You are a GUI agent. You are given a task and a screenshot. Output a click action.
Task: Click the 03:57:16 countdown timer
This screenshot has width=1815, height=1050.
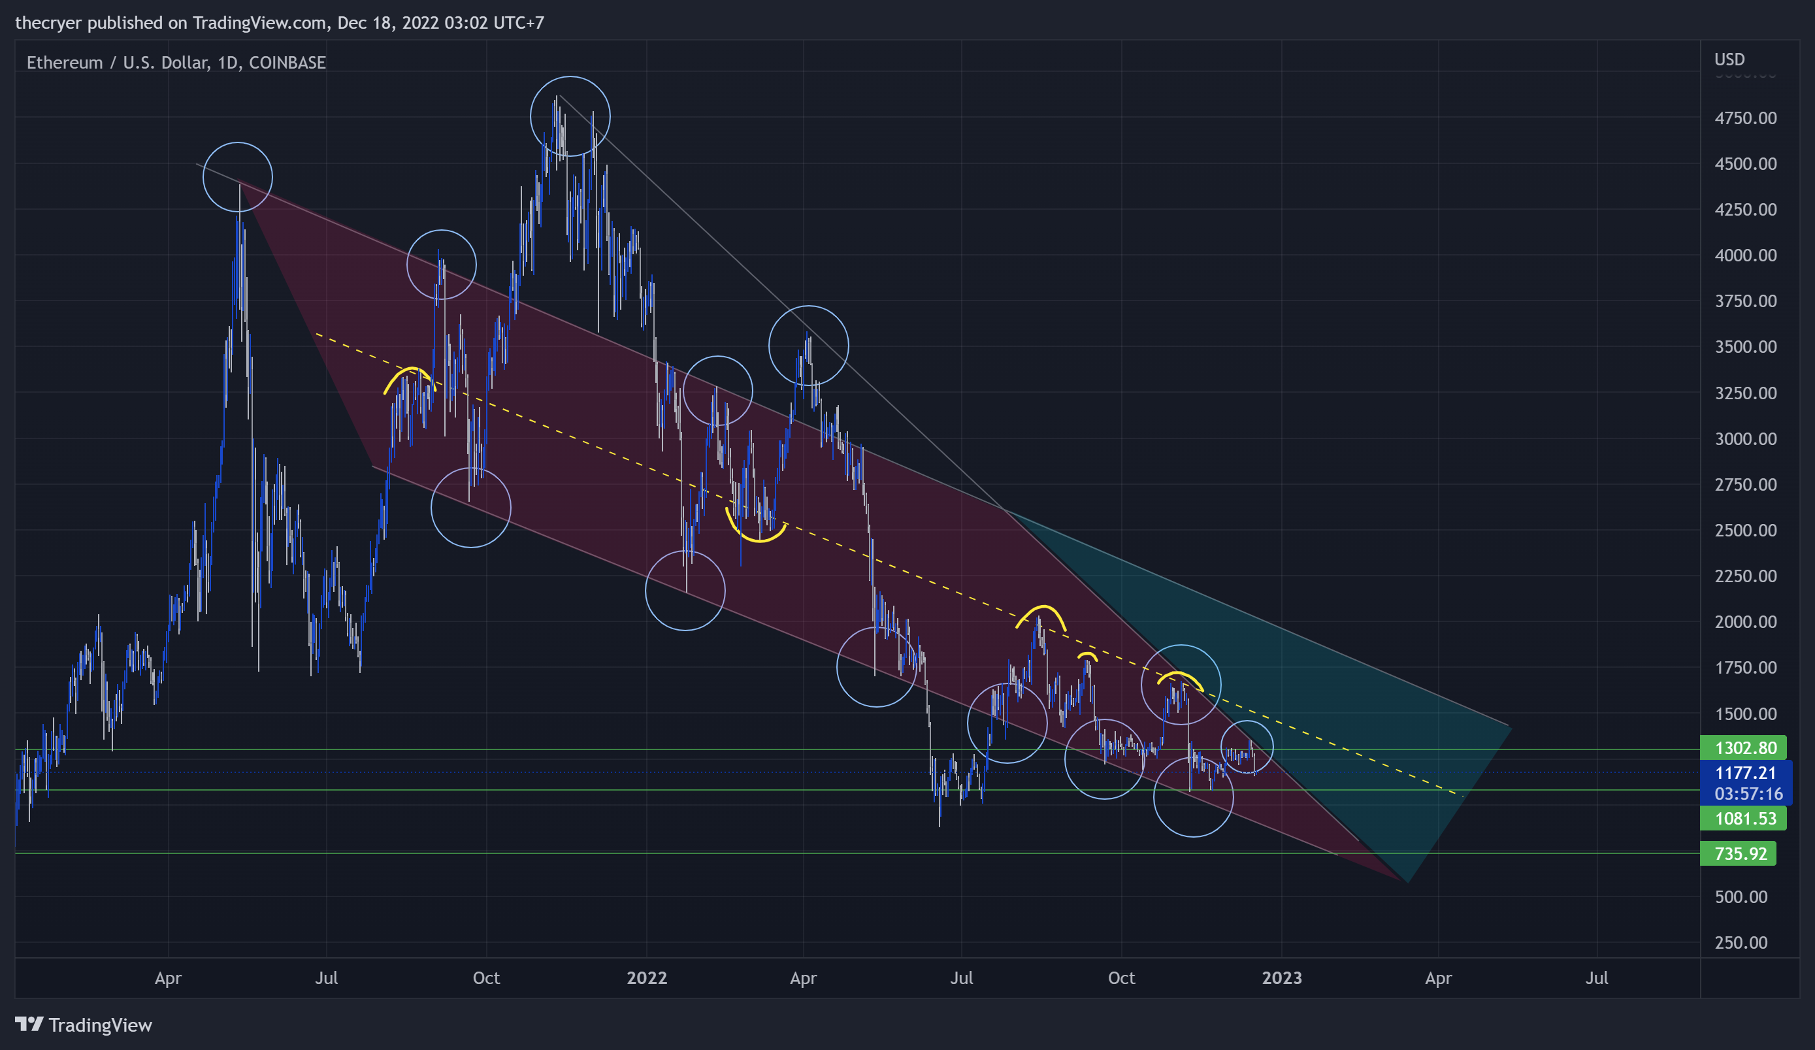click(1748, 794)
